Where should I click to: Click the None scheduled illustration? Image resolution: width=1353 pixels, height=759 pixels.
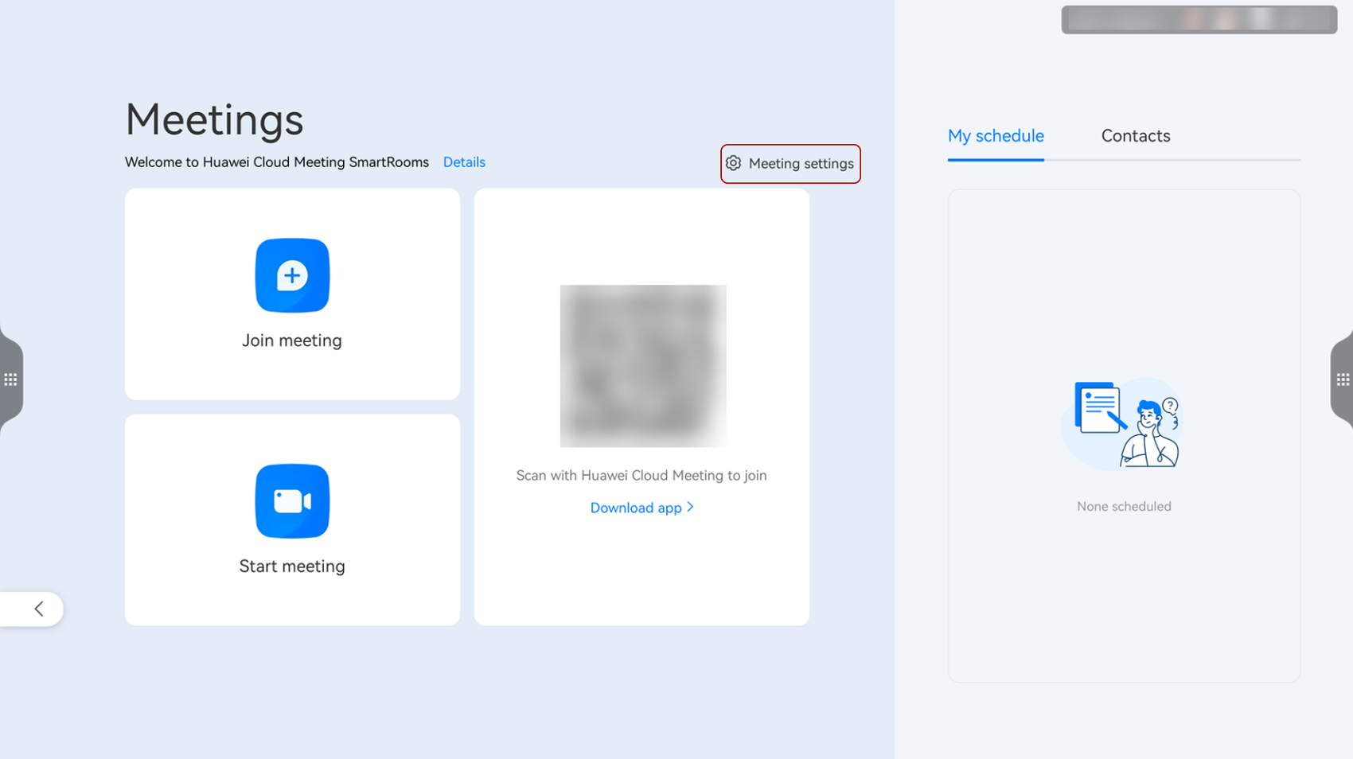(1123, 424)
